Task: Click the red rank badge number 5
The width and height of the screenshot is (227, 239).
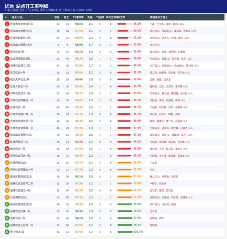Action: [x=7, y=52]
